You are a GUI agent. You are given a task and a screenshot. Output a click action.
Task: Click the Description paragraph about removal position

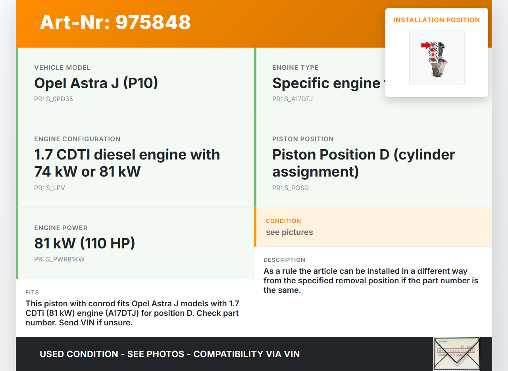[371, 281]
